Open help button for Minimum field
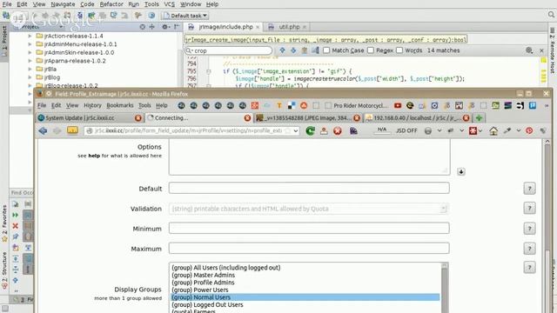Image resolution: width=557 pixels, height=313 pixels. (529, 229)
